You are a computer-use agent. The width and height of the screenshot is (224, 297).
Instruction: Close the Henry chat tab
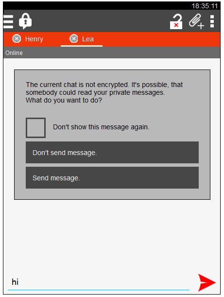click(17, 39)
